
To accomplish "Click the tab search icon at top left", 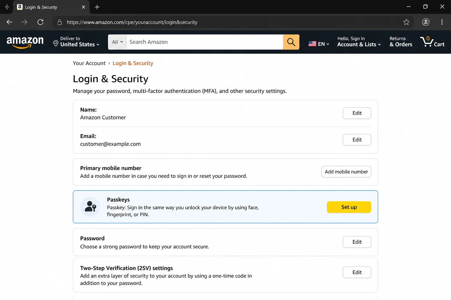I will (7, 7).
